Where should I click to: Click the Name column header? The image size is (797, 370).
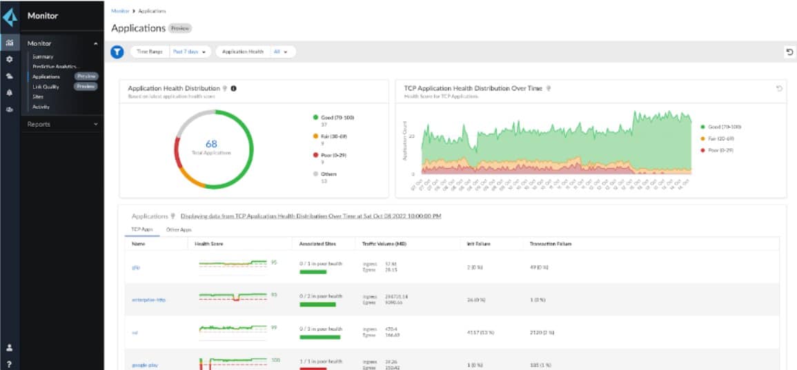(x=138, y=244)
